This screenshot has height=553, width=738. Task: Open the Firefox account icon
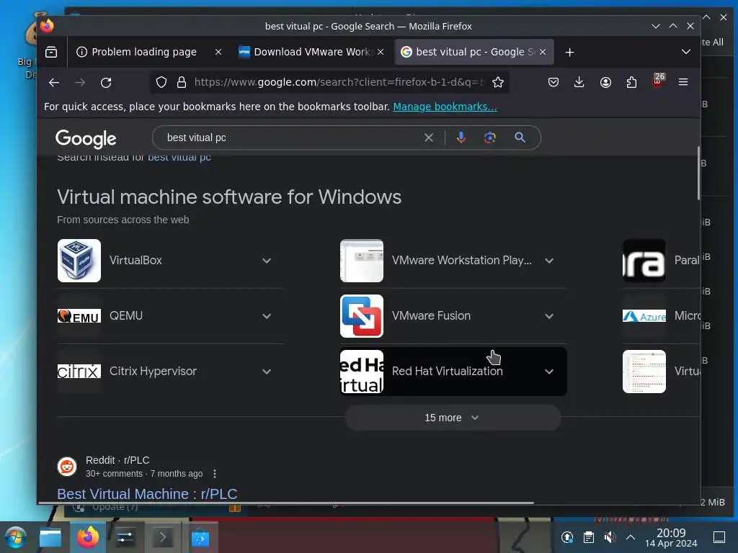pos(605,82)
